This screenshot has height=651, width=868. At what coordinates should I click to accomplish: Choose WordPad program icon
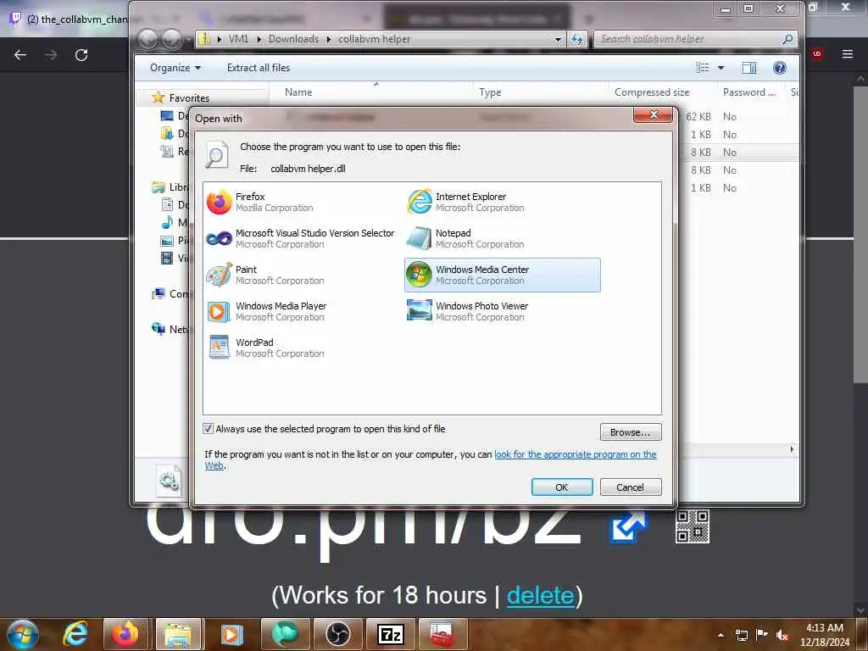pos(219,348)
